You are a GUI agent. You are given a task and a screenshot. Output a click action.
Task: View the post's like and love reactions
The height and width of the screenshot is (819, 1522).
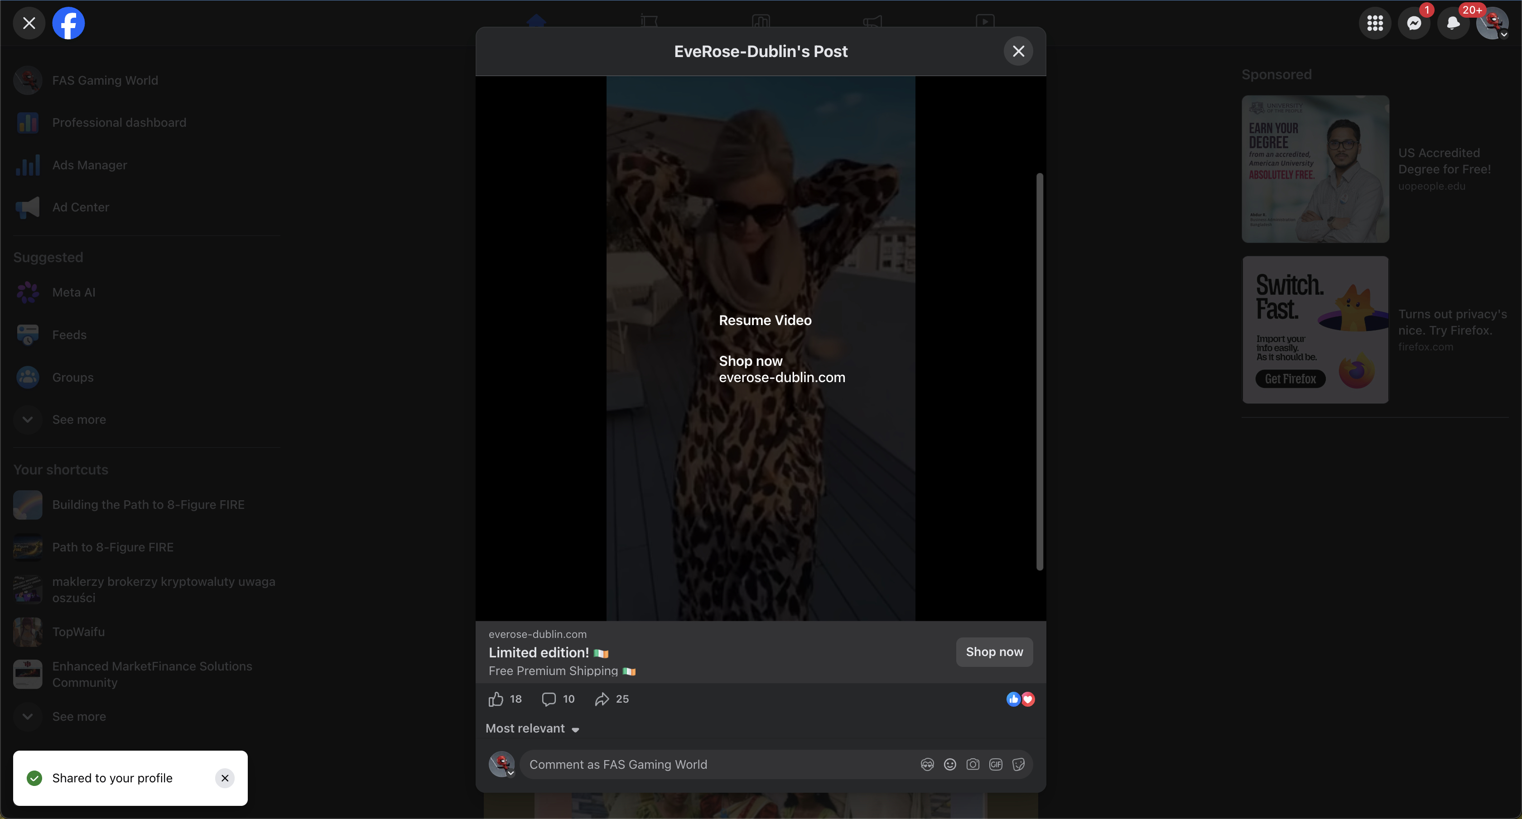[x=1021, y=699]
